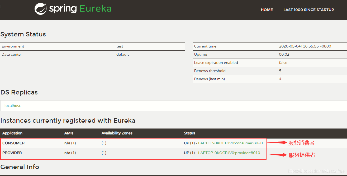Click the DS Replicas heading
Screen dimensions: 347x176
(x=19, y=92)
